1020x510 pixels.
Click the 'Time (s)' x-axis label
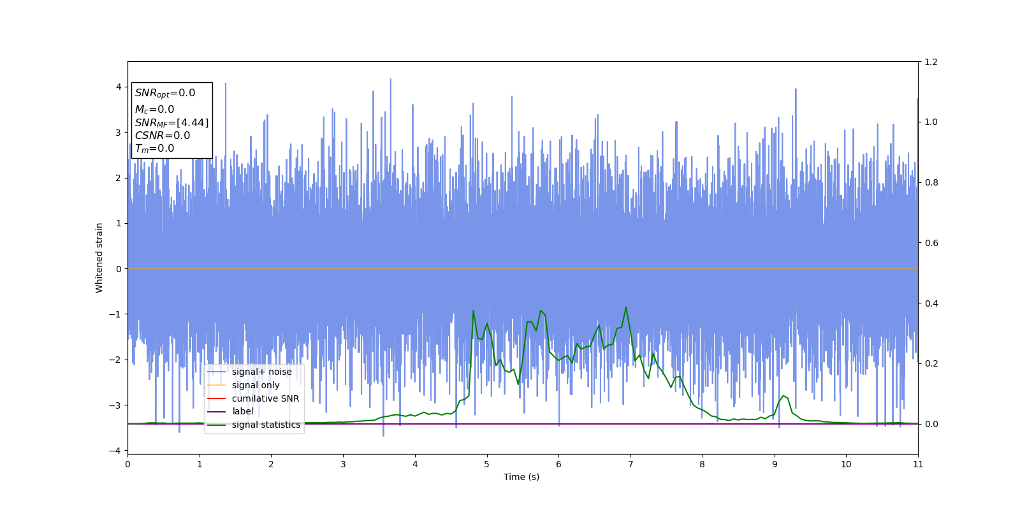[x=521, y=477]
